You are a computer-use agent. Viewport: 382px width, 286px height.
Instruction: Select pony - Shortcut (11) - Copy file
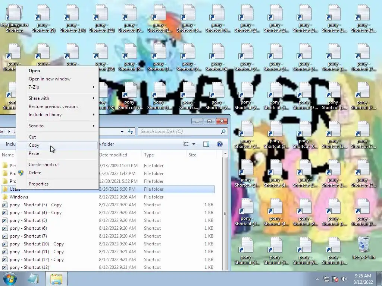pos(107,252)
